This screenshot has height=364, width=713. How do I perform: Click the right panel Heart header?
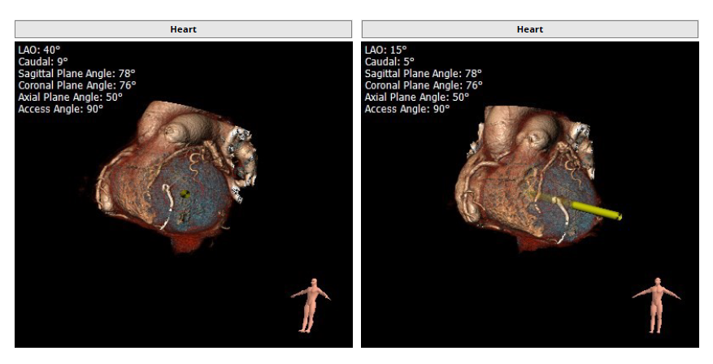[529, 29]
